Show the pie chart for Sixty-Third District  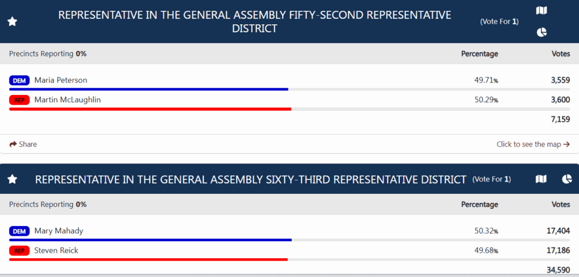pos(567,179)
